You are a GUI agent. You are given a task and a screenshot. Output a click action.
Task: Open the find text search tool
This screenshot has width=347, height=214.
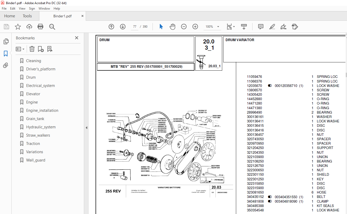[52, 27]
